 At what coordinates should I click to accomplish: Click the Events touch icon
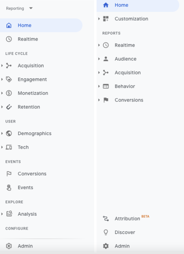click(x=9, y=188)
